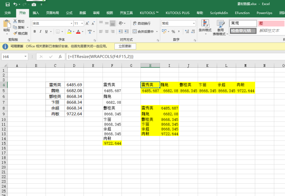Switch to the 公式 (Formulas) tab

pos(69,13)
